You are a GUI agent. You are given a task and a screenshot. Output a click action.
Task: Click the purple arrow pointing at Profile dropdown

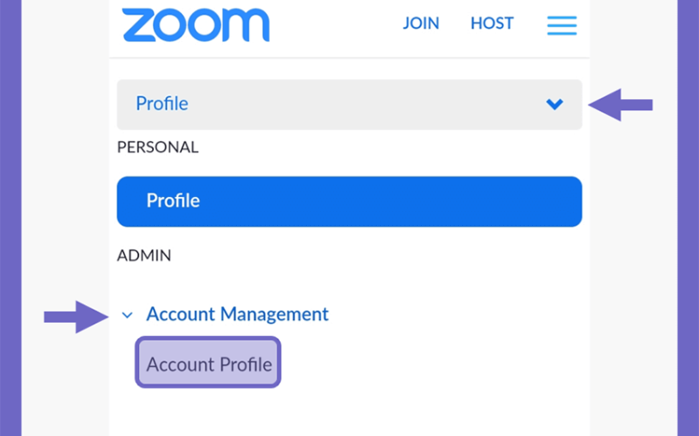[620, 105]
